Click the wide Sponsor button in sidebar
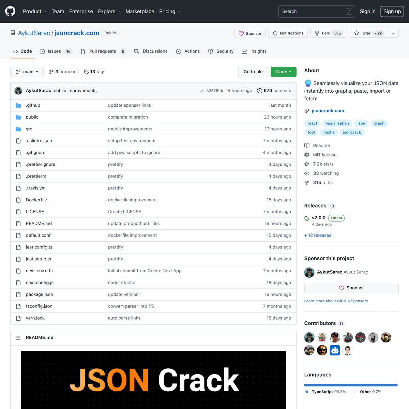This screenshot has width=409, height=409. 351,288
